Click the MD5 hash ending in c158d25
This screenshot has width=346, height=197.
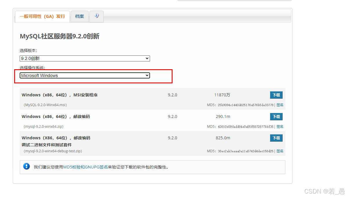tap(246, 151)
